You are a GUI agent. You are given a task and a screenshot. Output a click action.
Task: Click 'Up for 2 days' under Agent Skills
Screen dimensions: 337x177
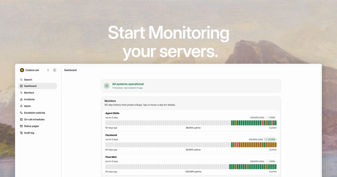pyautogui.click(x=112, y=117)
